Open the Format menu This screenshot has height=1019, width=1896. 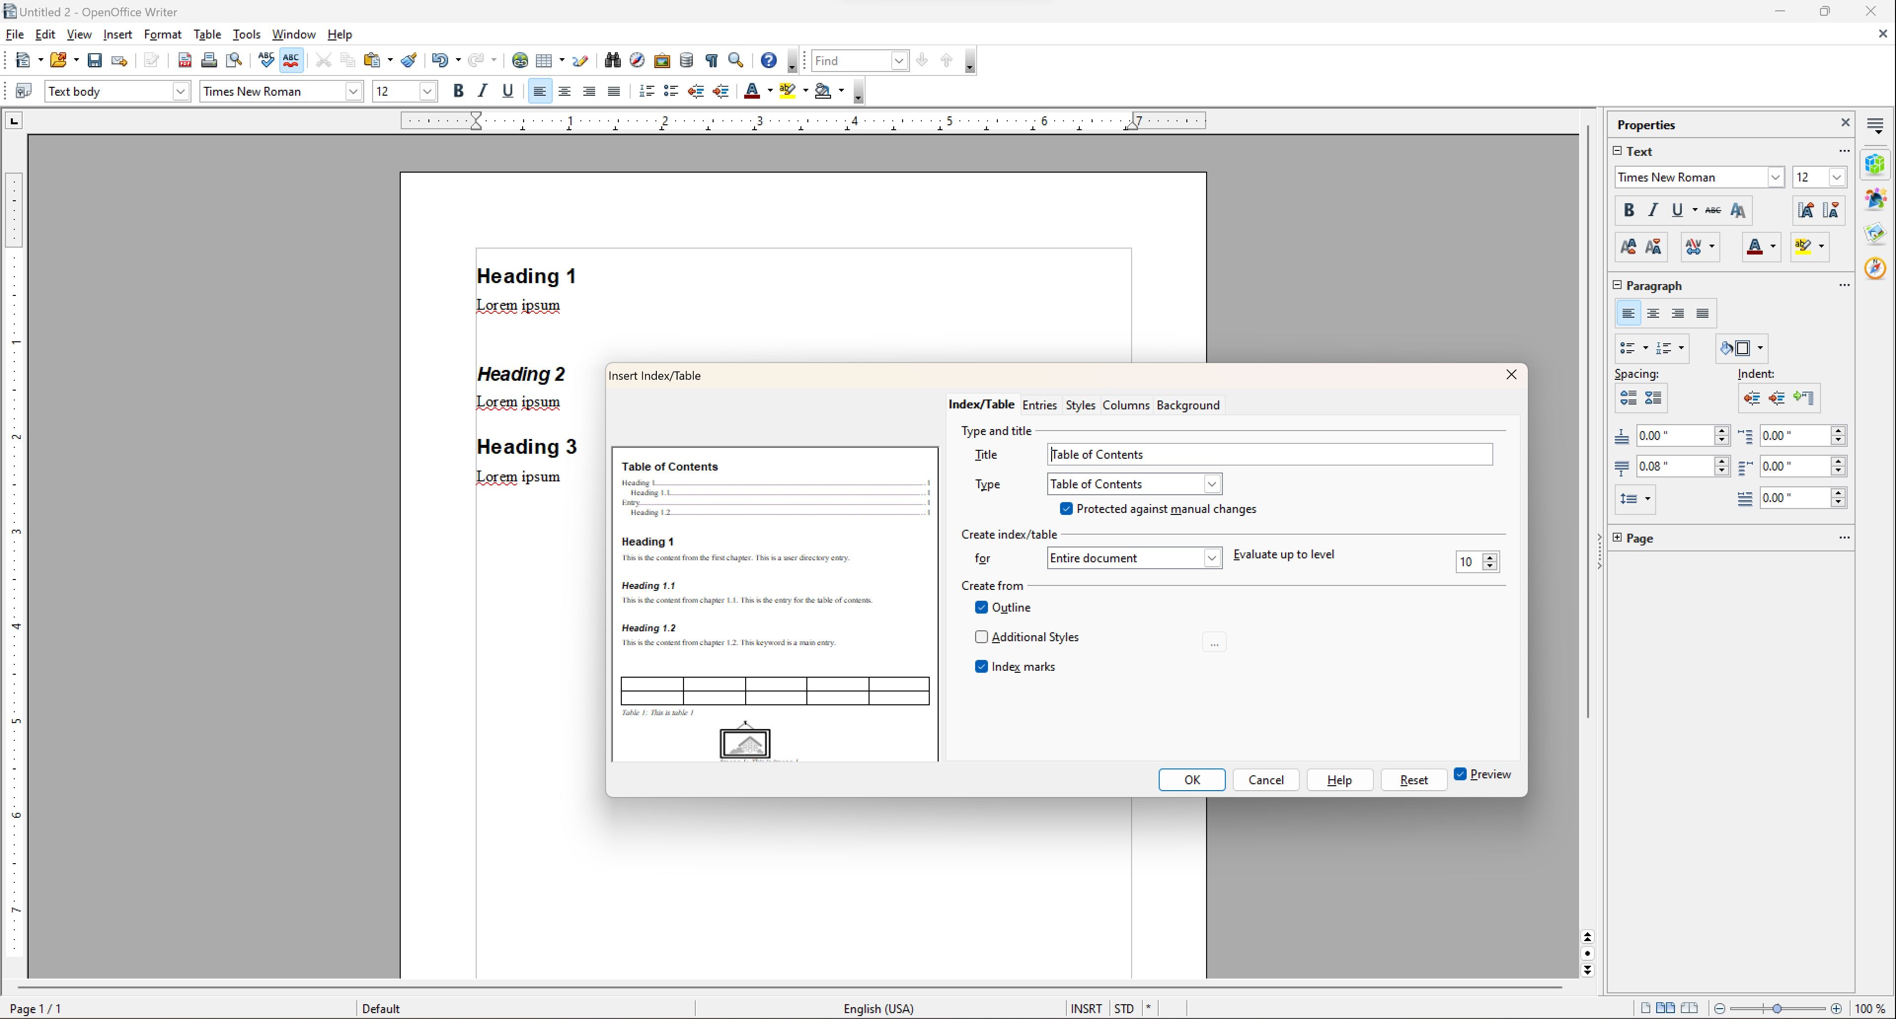pyautogui.click(x=163, y=34)
